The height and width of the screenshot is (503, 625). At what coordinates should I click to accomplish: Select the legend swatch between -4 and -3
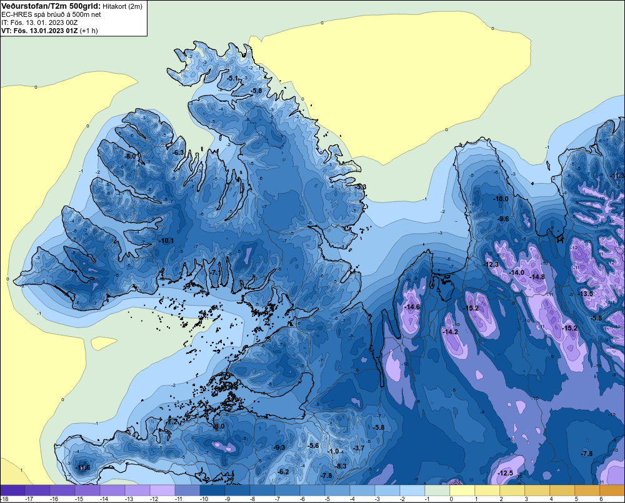[362, 491]
